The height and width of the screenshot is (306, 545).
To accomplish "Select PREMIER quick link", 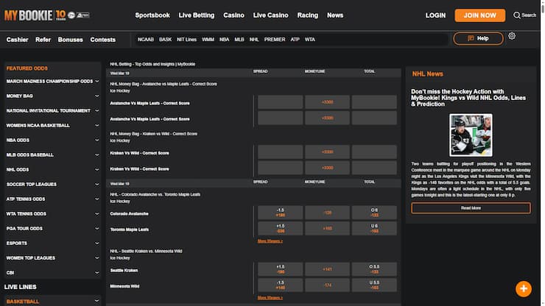I will pos(275,40).
